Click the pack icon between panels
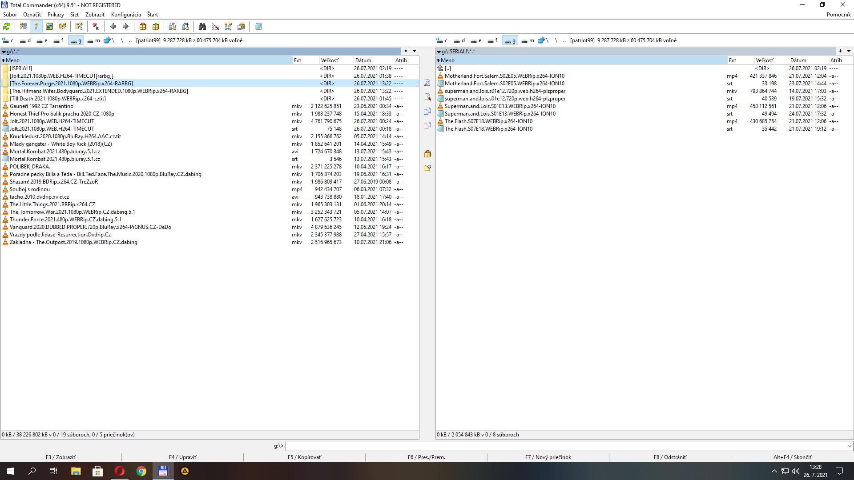The image size is (854, 480). pos(427,154)
